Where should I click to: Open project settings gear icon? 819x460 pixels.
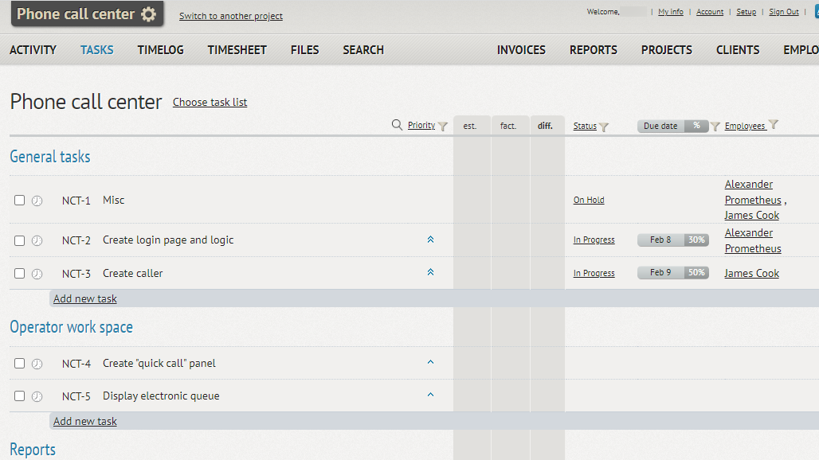tap(149, 14)
